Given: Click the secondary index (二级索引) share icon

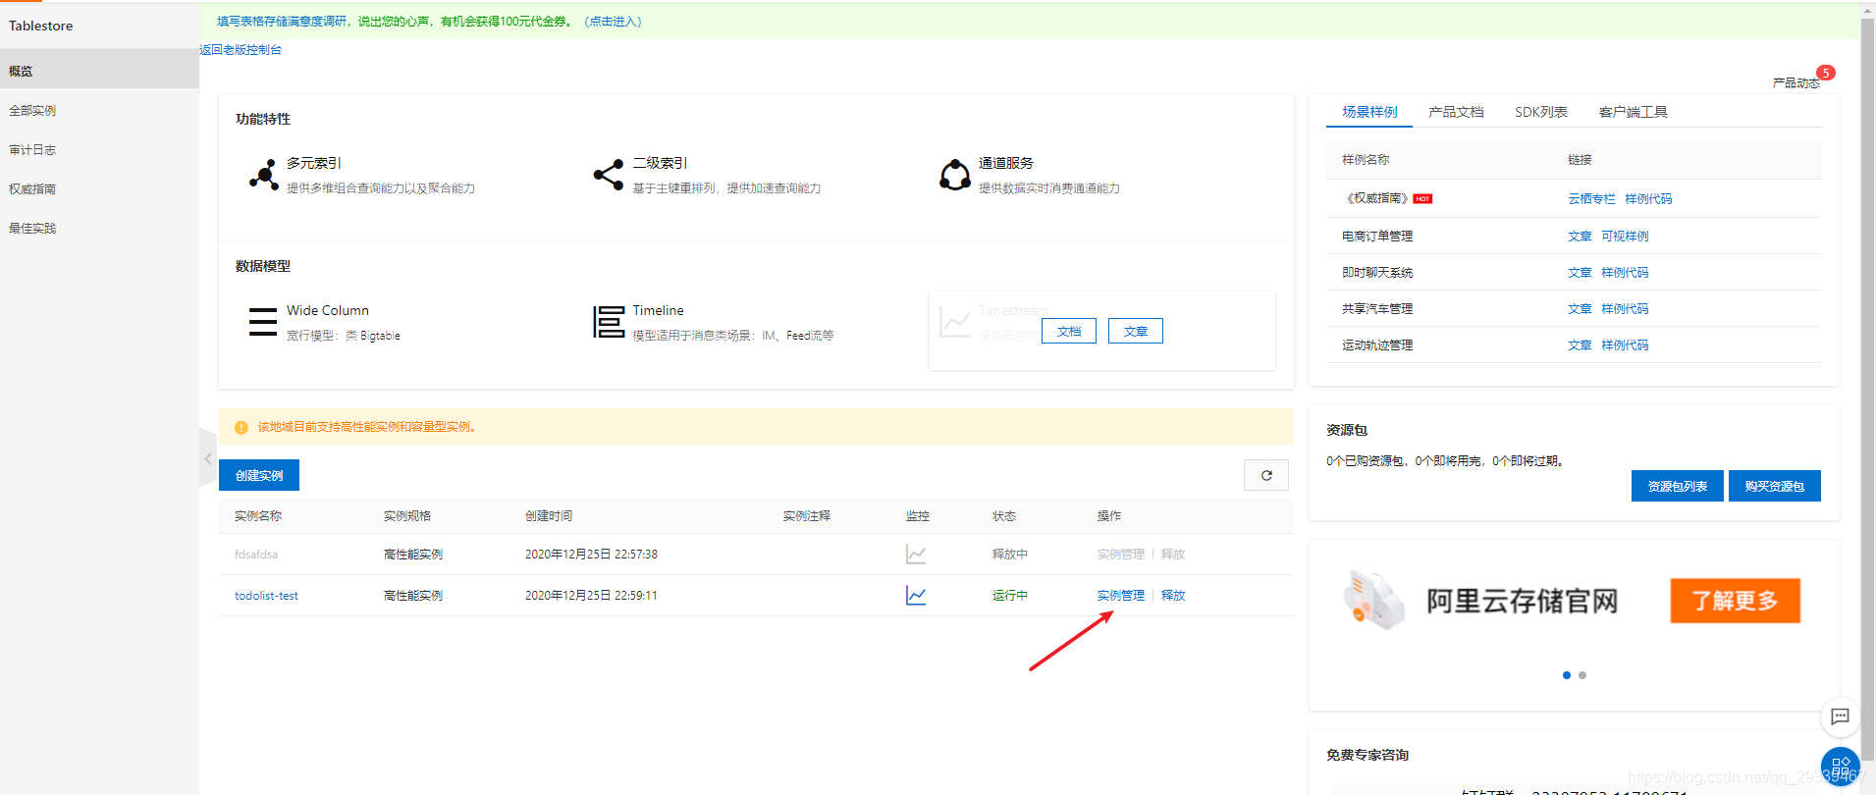Looking at the screenshot, I should point(609,175).
